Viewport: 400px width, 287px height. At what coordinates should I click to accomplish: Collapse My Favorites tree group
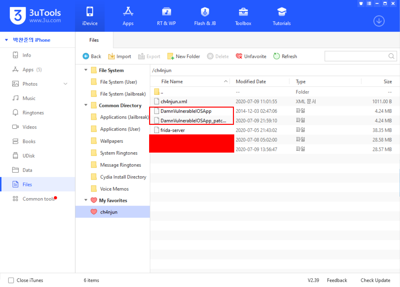click(x=85, y=200)
